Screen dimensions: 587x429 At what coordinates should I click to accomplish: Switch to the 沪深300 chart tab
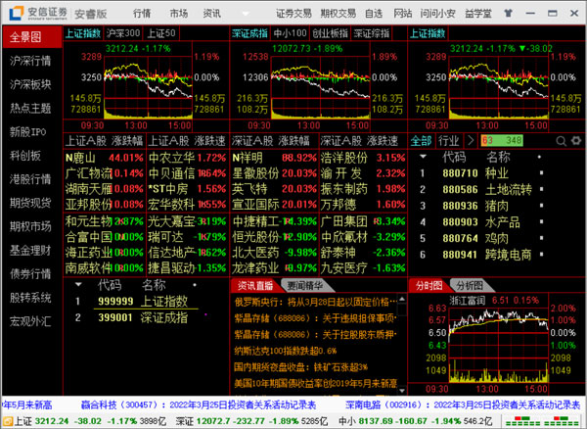tap(123, 33)
